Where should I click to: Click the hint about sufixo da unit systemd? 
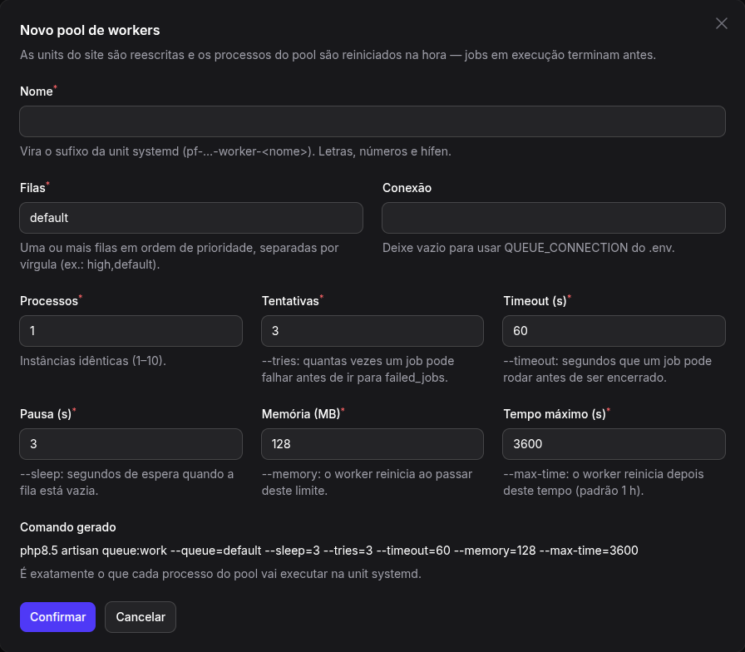(x=235, y=151)
